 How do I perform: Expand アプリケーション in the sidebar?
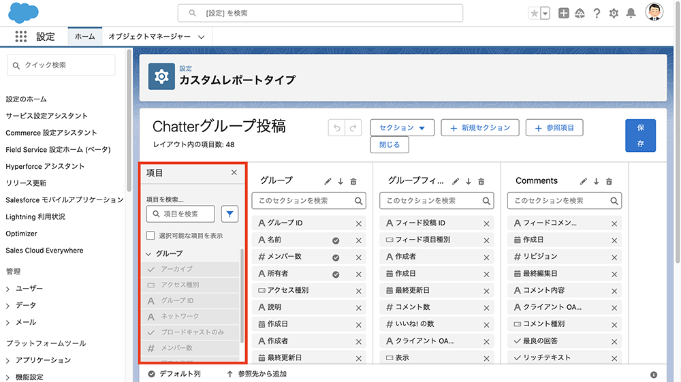tap(7, 360)
